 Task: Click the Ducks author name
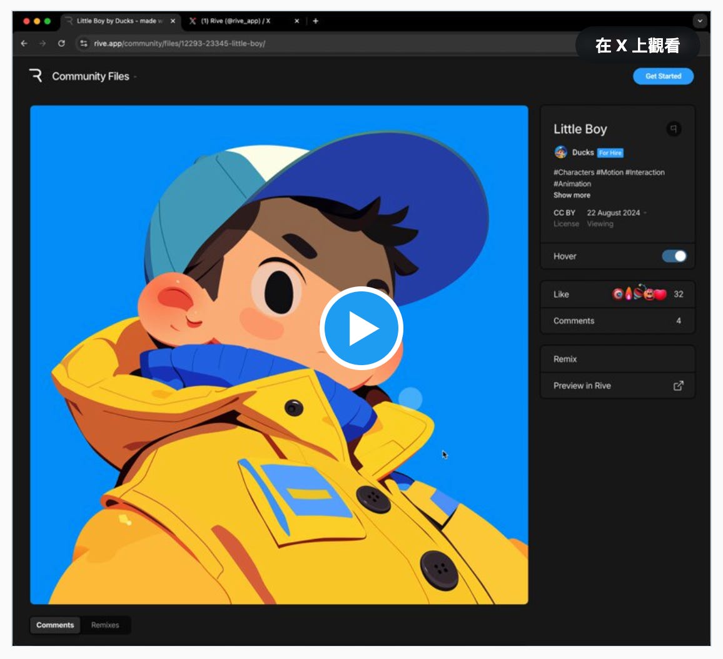pyautogui.click(x=583, y=153)
